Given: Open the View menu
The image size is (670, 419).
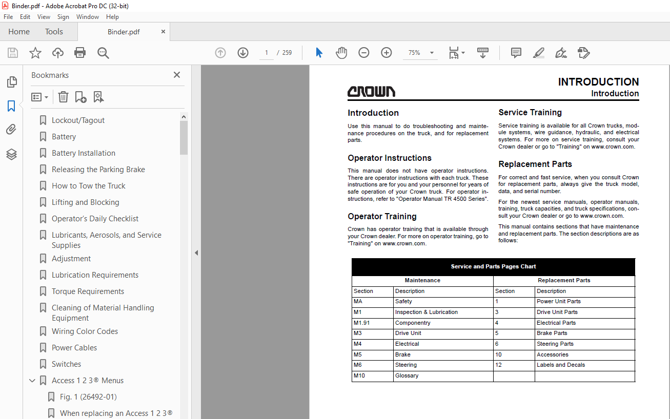Looking at the screenshot, I should 44,17.
